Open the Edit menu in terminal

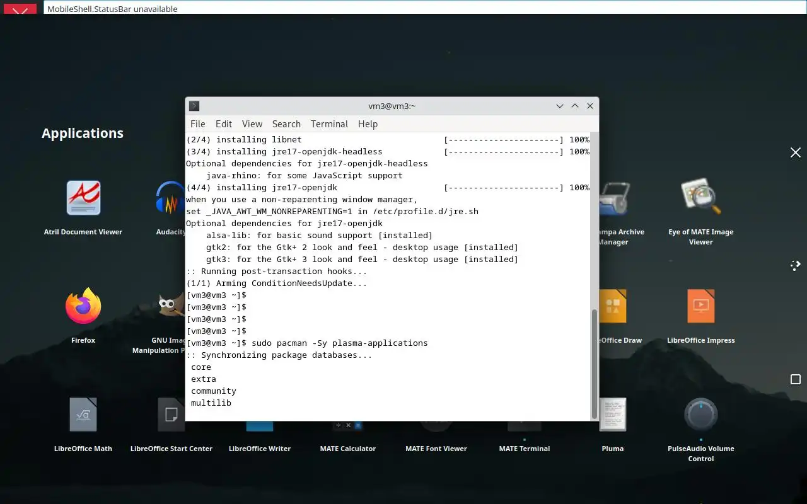point(224,124)
